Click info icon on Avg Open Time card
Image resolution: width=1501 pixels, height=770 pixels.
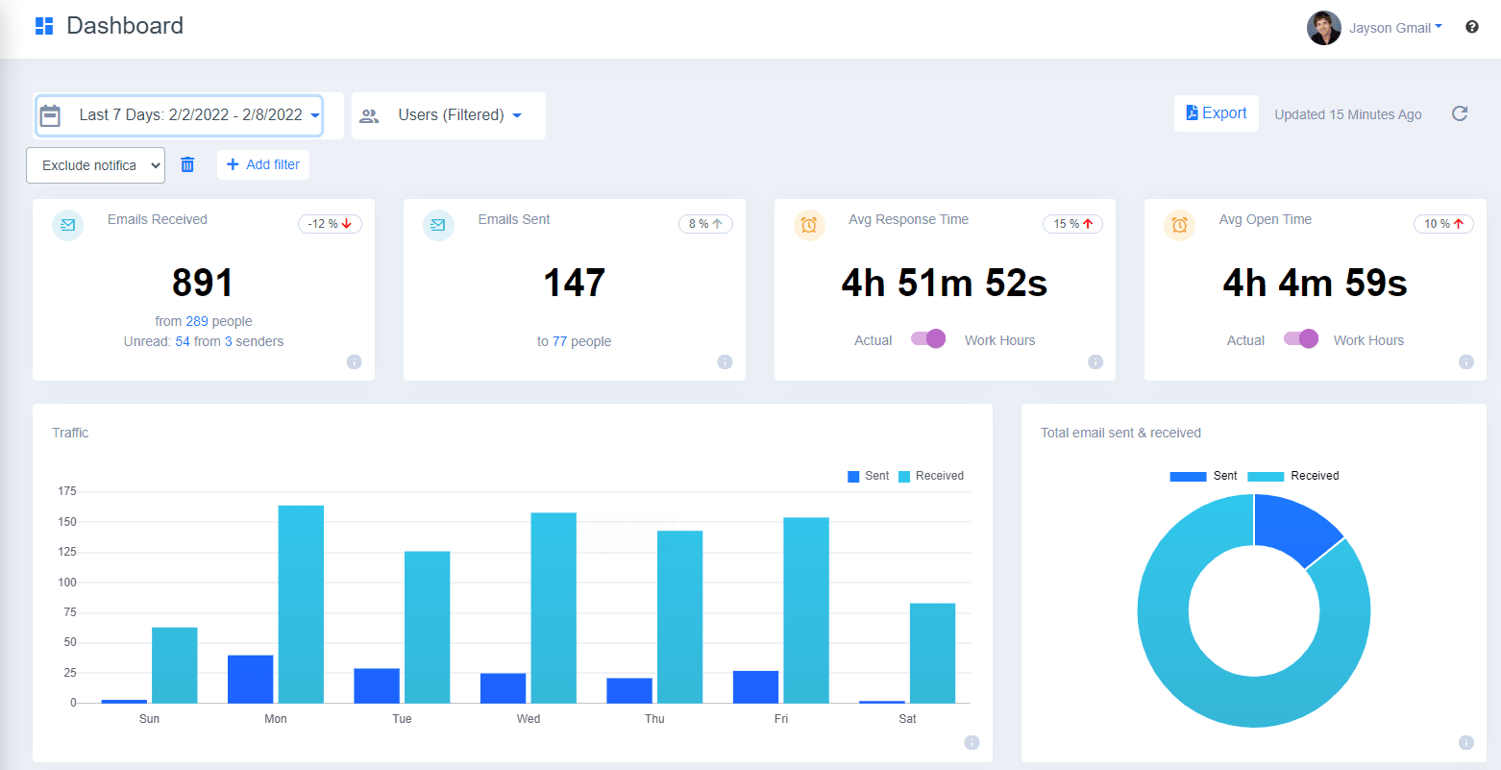pos(1465,362)
